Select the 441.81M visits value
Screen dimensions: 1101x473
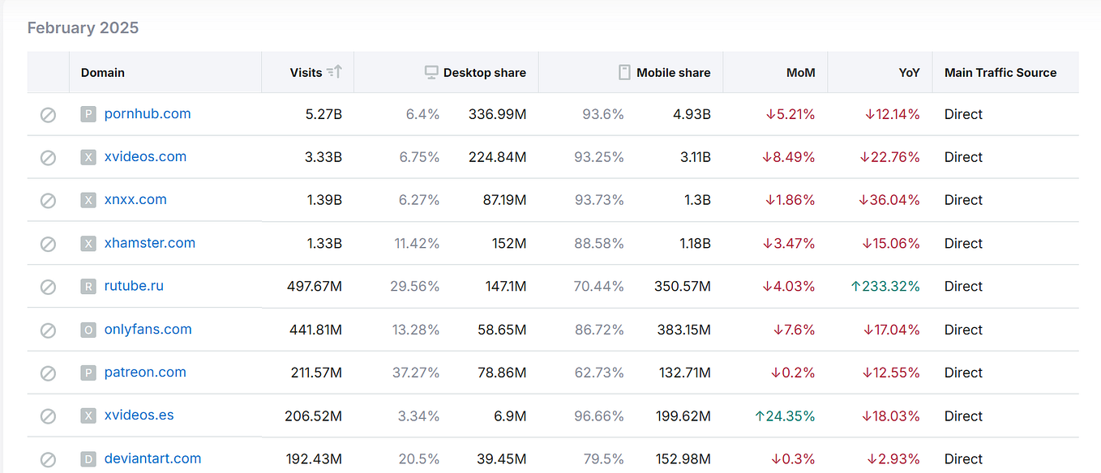pyautogui.click(x=315, y=330)
